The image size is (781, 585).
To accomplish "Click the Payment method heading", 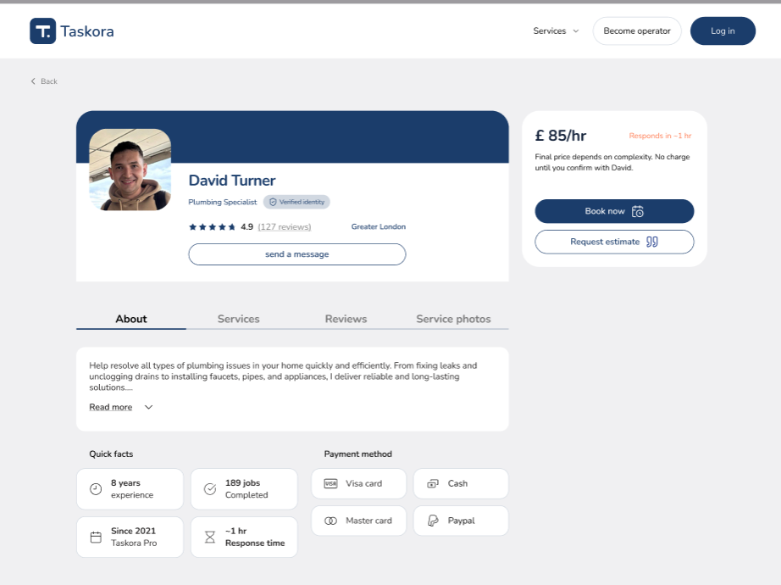I will (358, 454).
